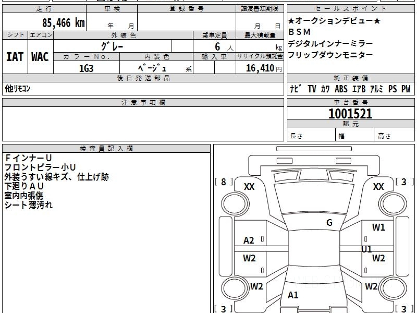Screen dimensions: 417x313
Task: Select デジタルインナーミラー sales point
Action: [x=330, y=43]
